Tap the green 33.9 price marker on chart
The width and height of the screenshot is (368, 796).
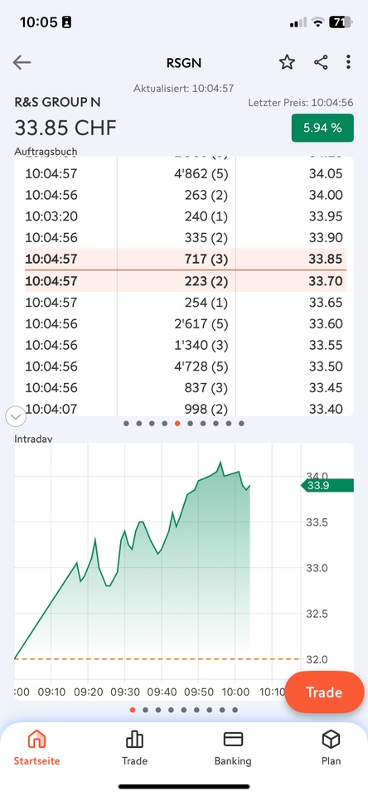[327, 485]
